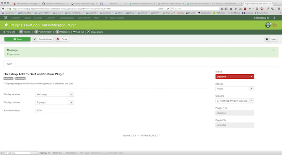
Task: Open the Extensions menu
Action: (x=84, y=18)
